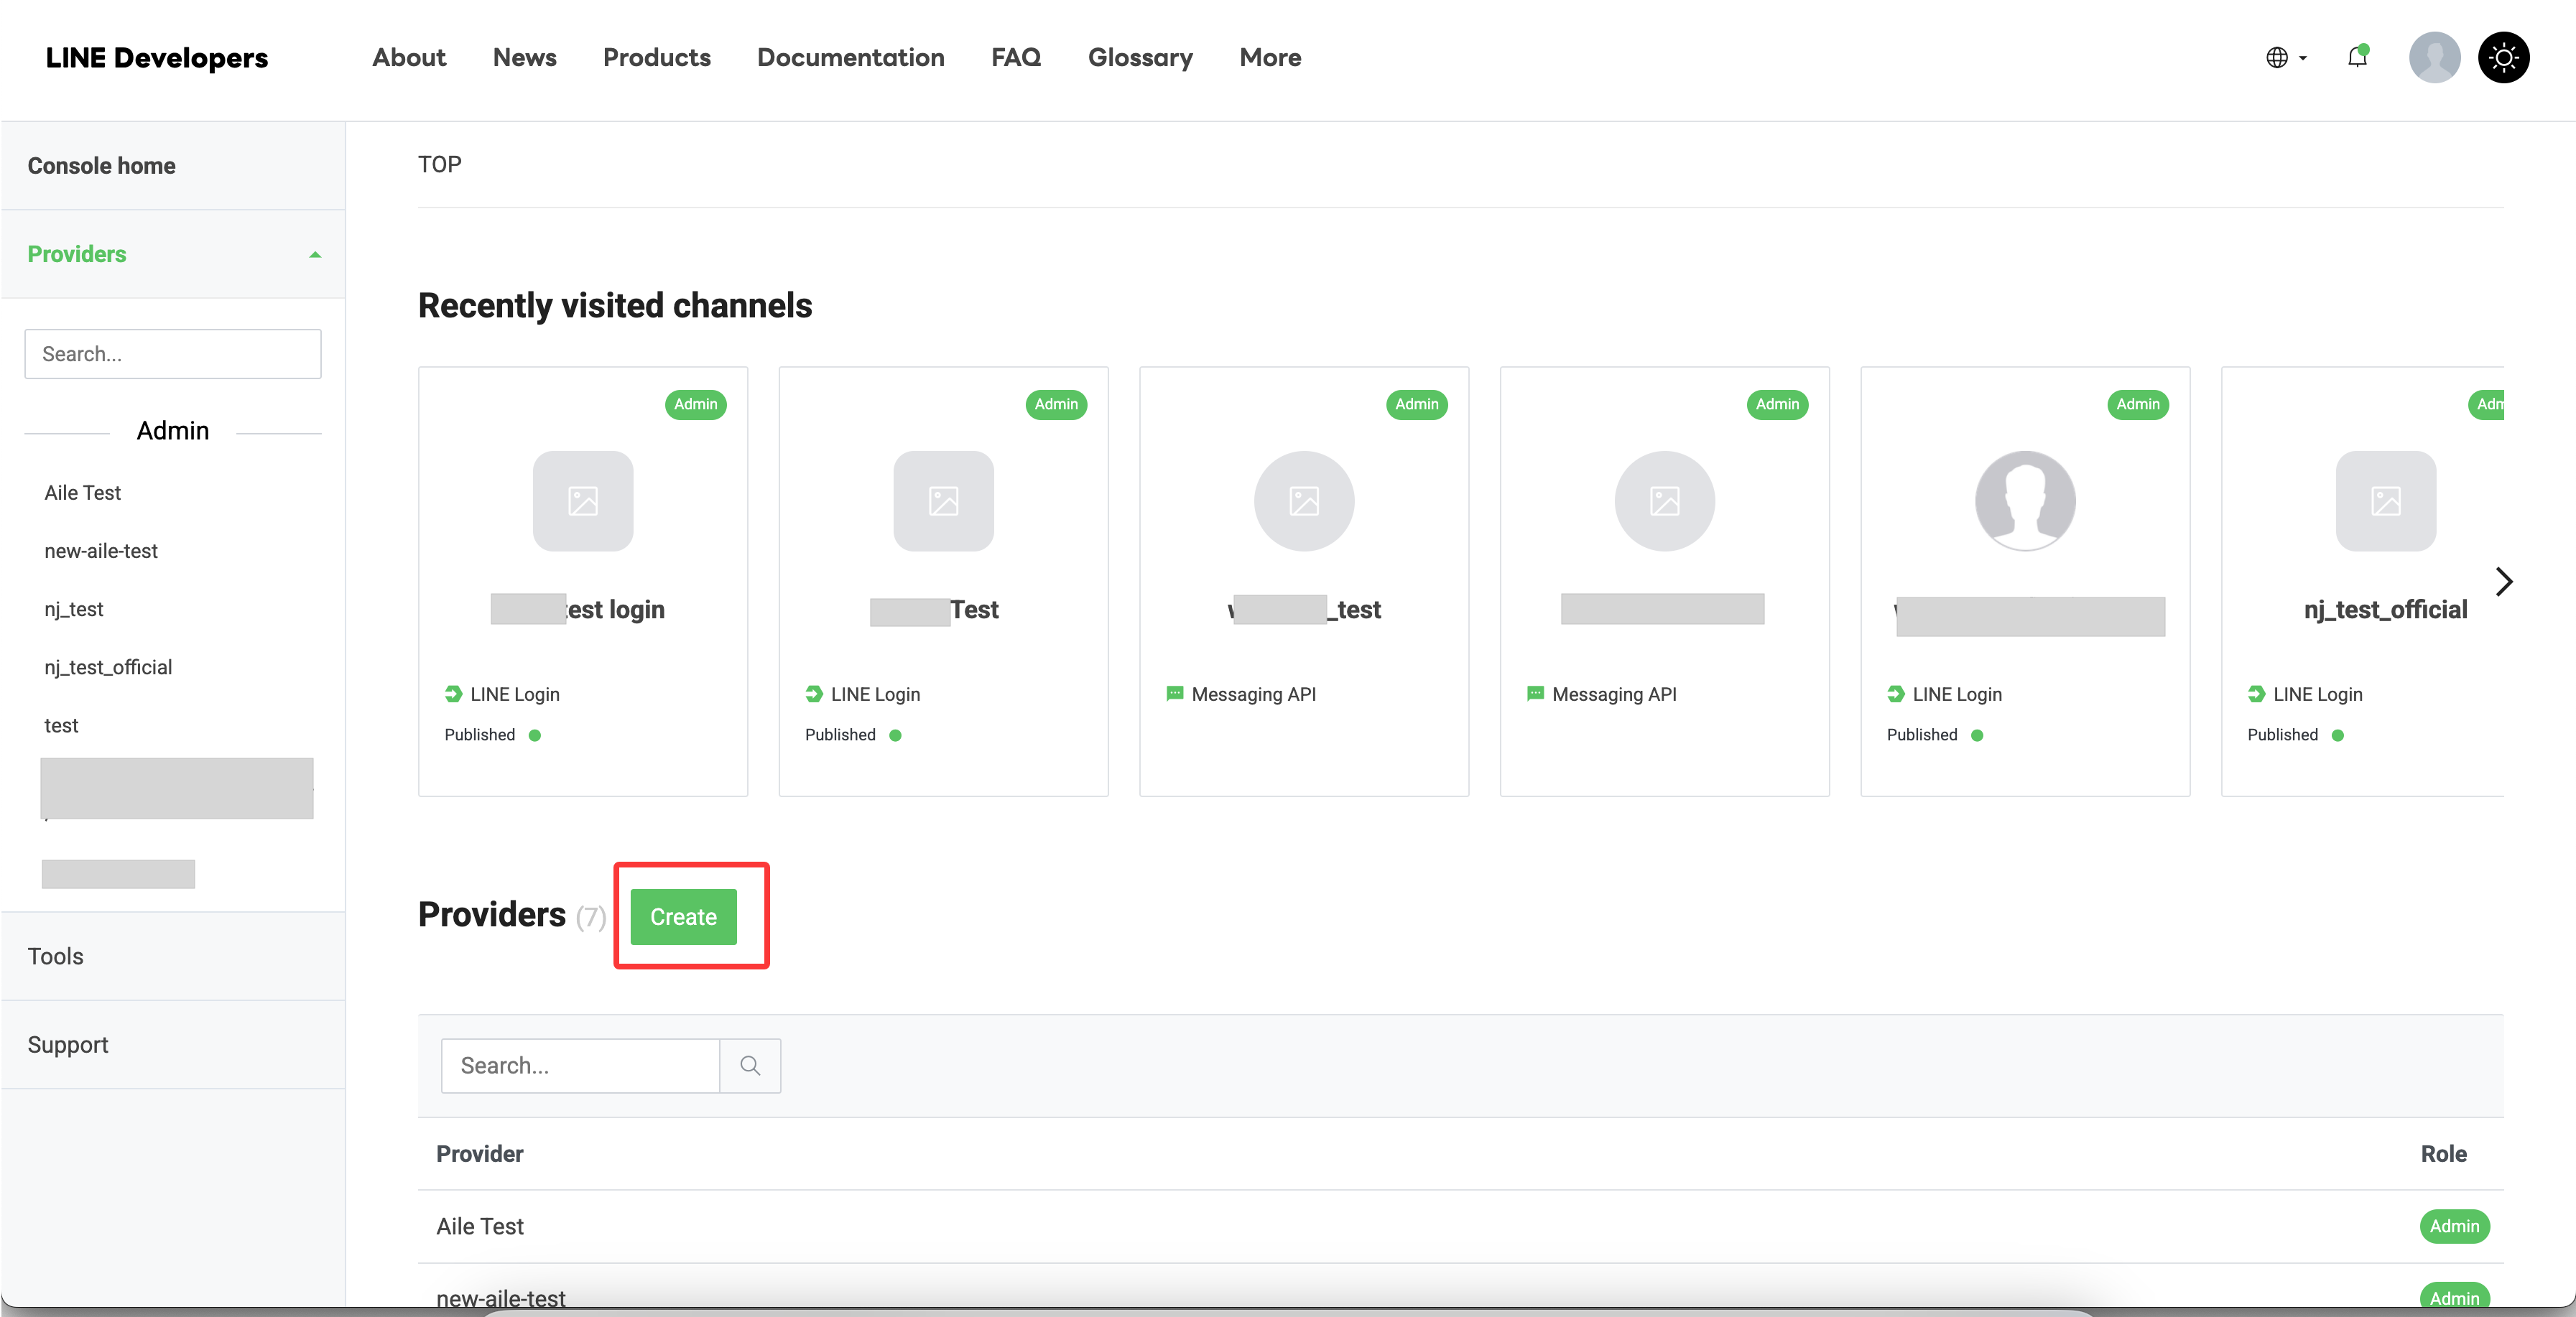Open the '_test' Messaging API channel thumbnail
Viewport: 2576px width, 1317px height.
coord(1304,500)
